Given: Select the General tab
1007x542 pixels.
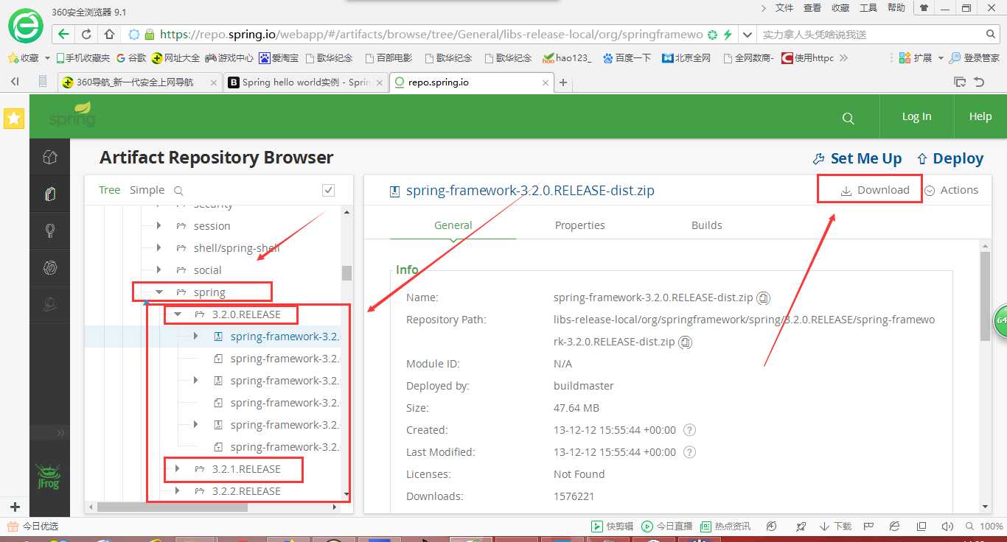Looking at the screenshot, I should tap(453, 225).
